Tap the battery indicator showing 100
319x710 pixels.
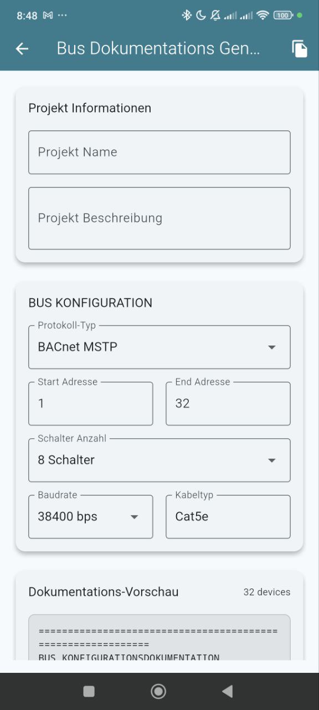pyautogui.click(x=282, y=16)
